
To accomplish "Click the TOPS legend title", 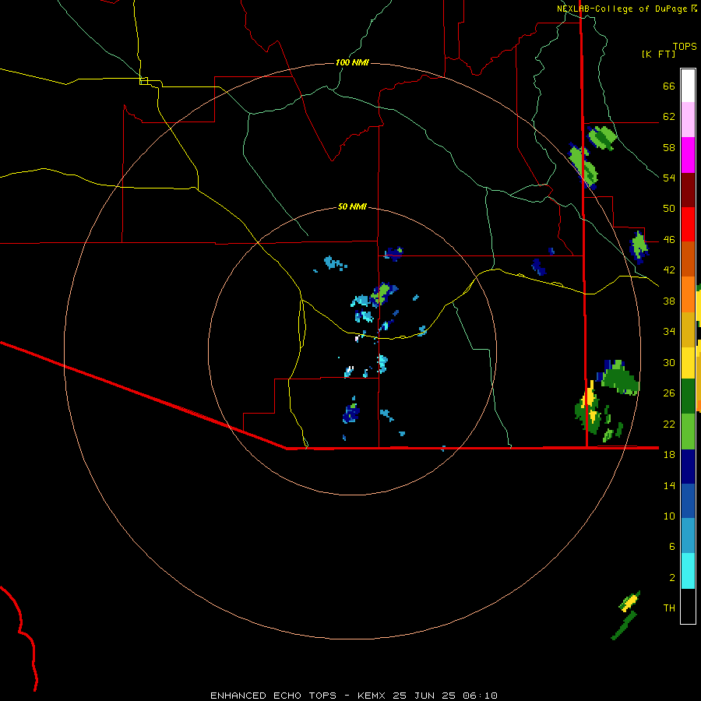I will tap(685, 47).
